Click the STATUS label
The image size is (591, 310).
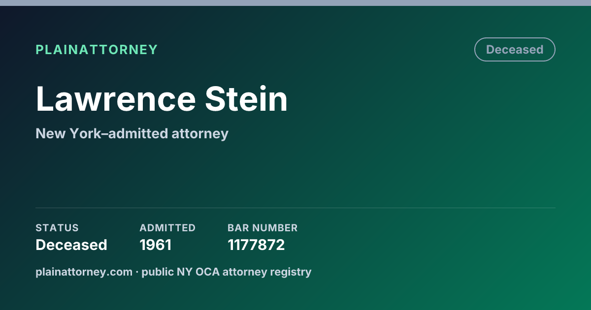click(57, 228)
